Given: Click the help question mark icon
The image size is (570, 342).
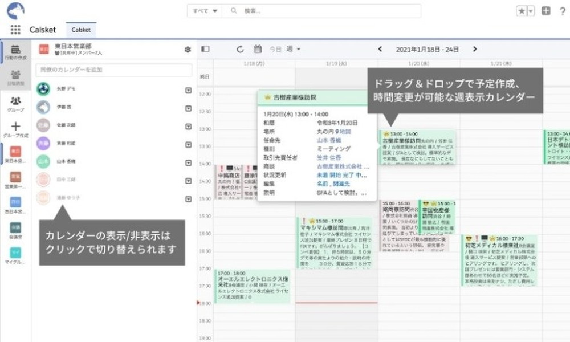Looking at the screenshot, I should point(561,11).
